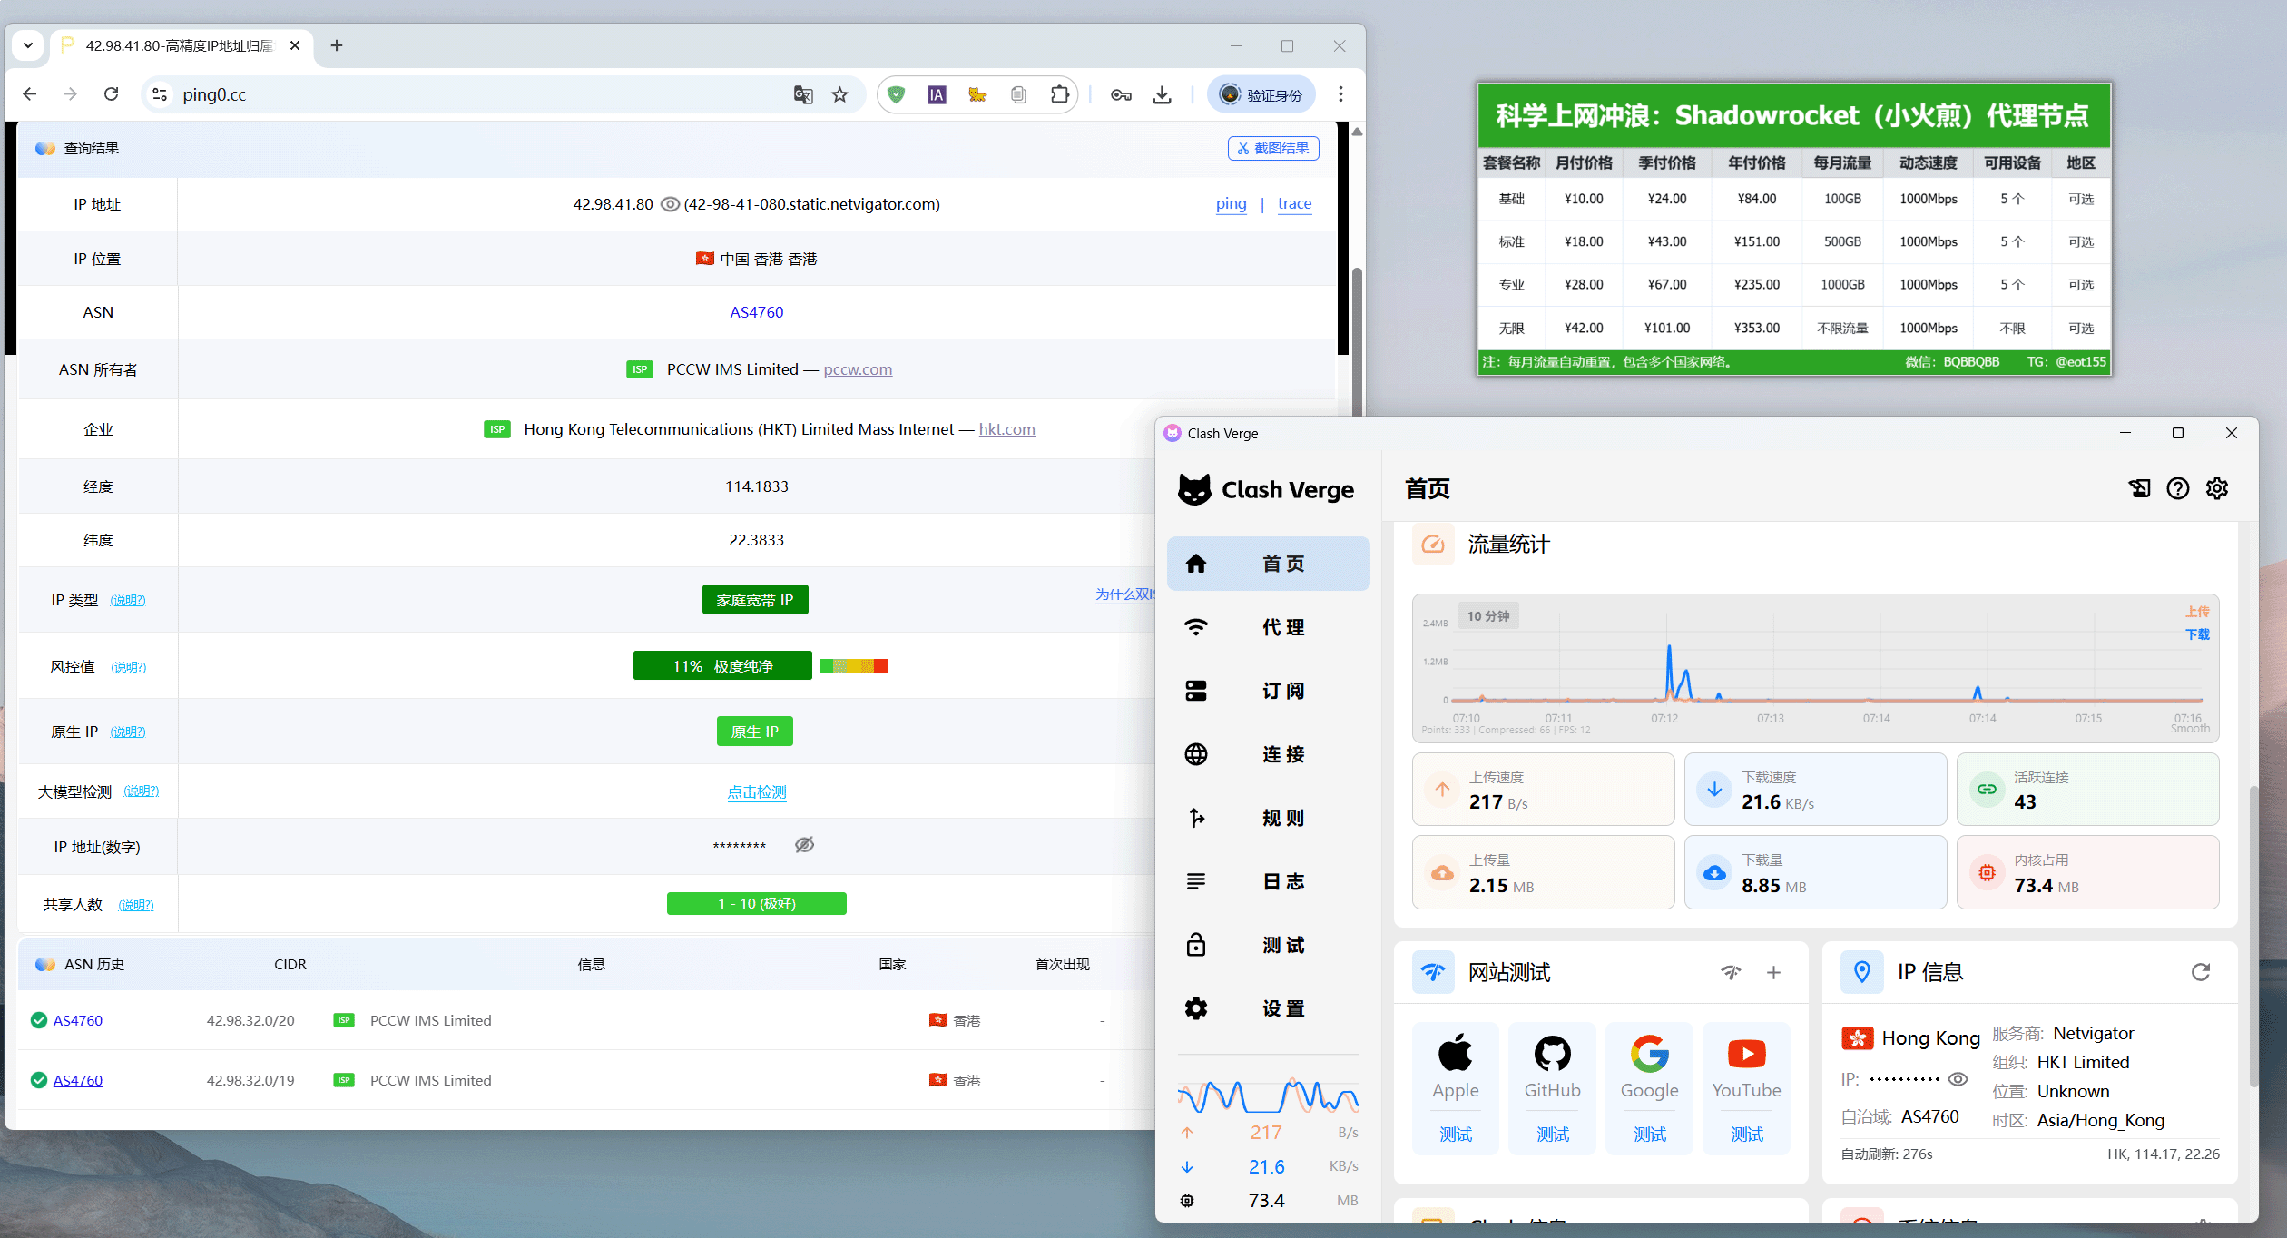Viewport: 2287px width, 1238px height.
Task: Refresh the IP 信息 panel
Action: tap(2200, 972)
